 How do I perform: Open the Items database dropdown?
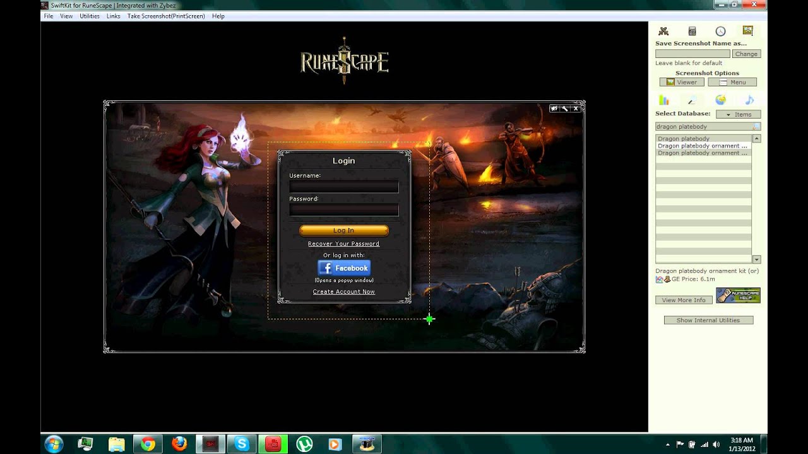tap(738, 114)
